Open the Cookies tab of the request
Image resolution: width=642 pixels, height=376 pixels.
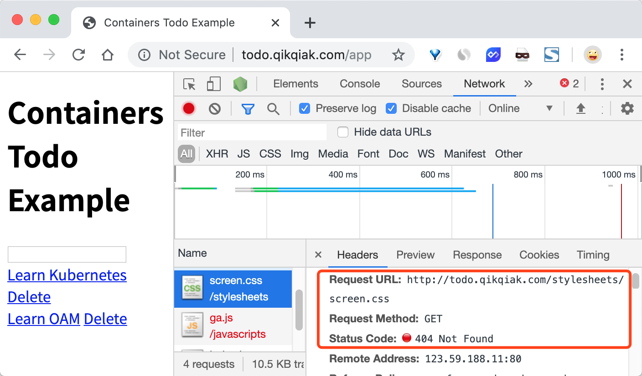pos(539,255)
